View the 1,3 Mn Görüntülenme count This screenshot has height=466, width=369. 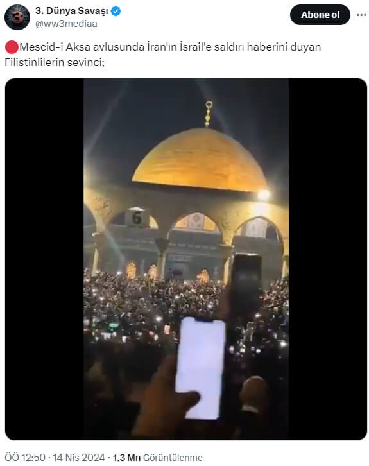click(157, 458)
